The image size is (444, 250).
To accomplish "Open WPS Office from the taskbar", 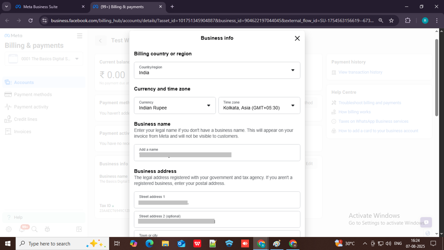I will click(197, 243).
